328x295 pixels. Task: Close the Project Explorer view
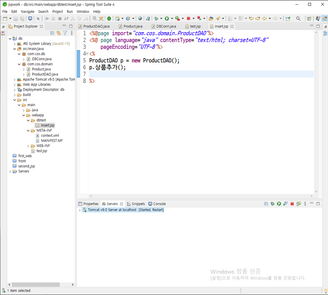click(41, 27)
